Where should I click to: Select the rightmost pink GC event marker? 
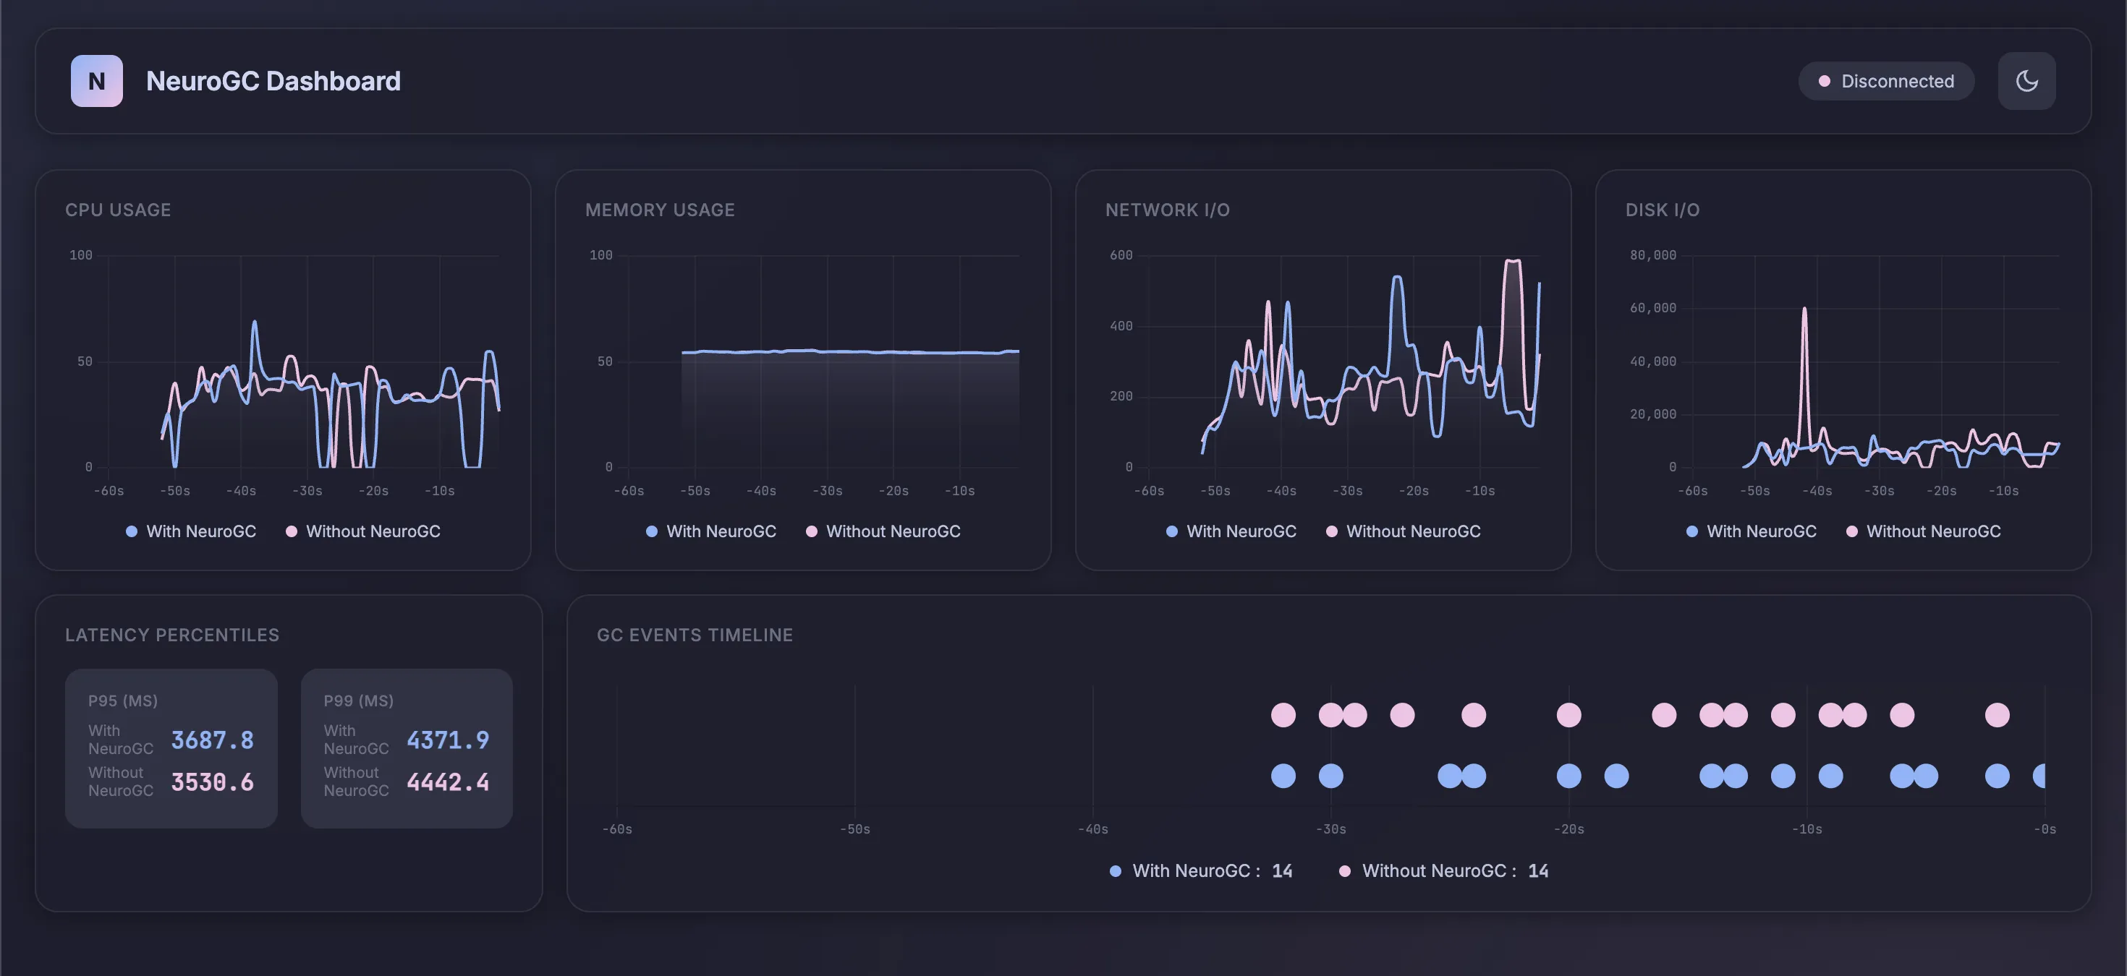coord(1997,714)
